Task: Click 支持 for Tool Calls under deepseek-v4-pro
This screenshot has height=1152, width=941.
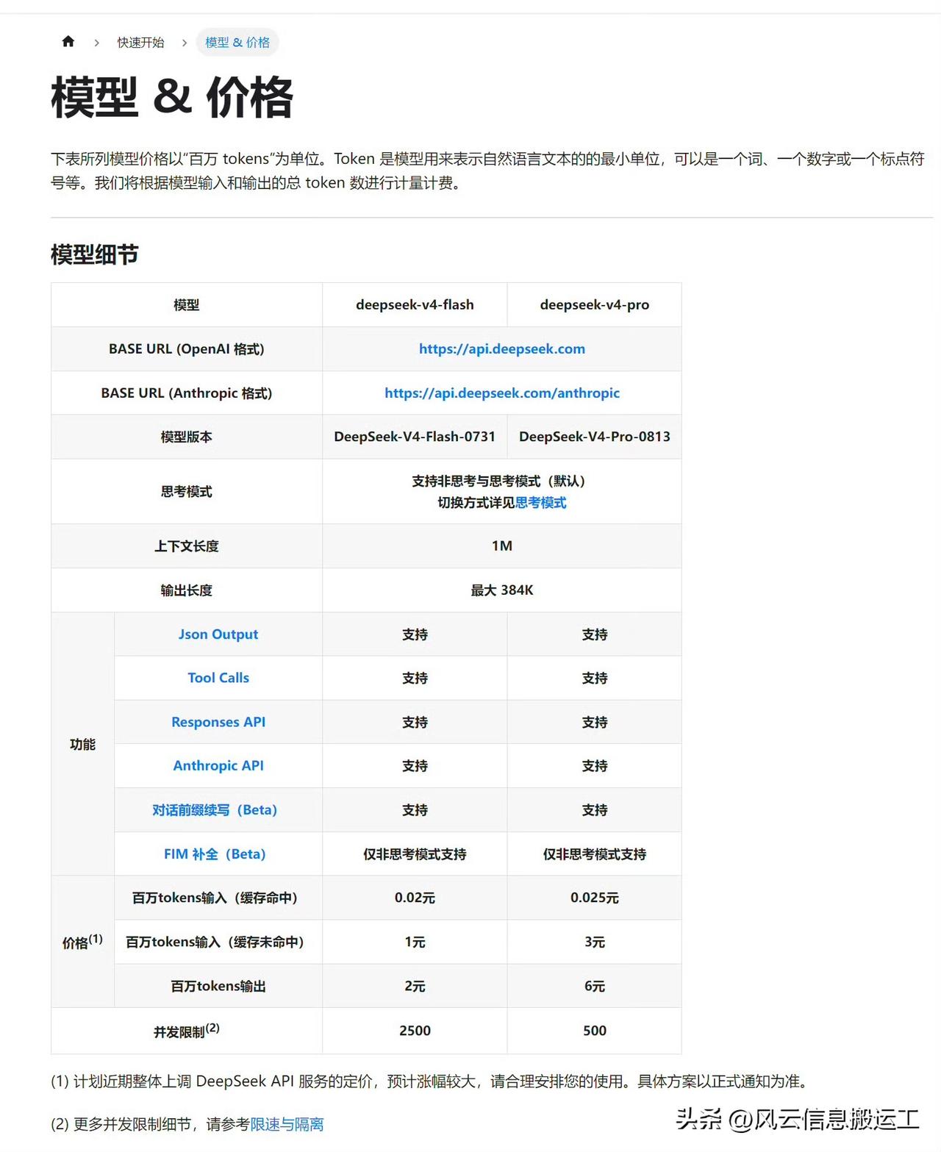Action: [595, 678]
